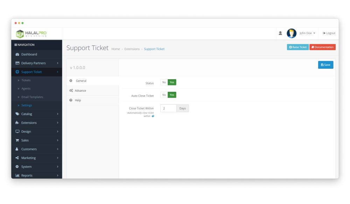Switch to the Advance tab

tap(80, 91)
